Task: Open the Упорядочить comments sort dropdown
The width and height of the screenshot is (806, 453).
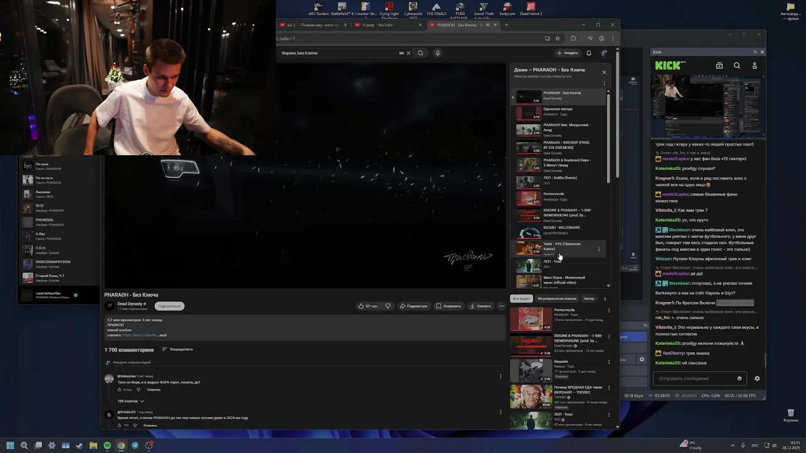Action: point(178,349)
